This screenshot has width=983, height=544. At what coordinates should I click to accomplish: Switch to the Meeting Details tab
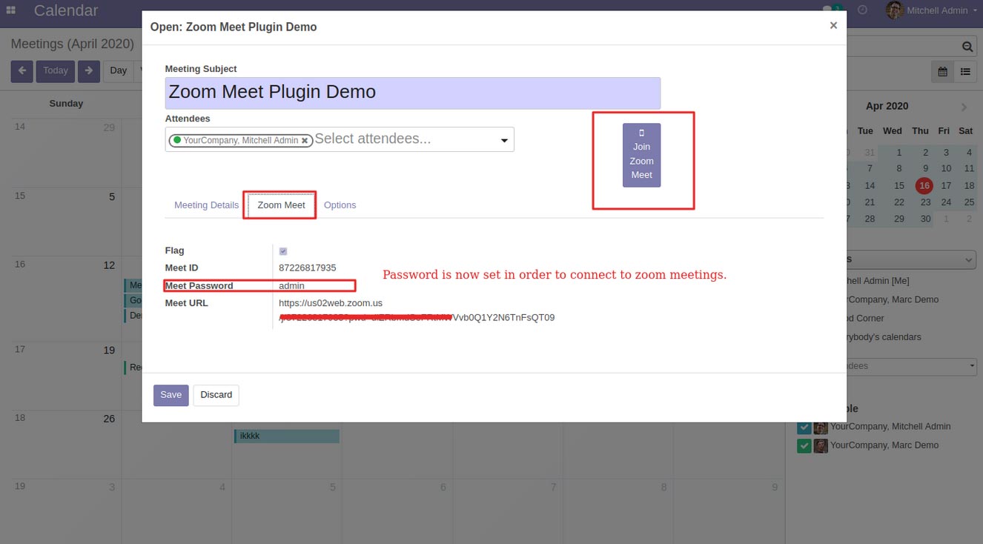click(206, 205)
